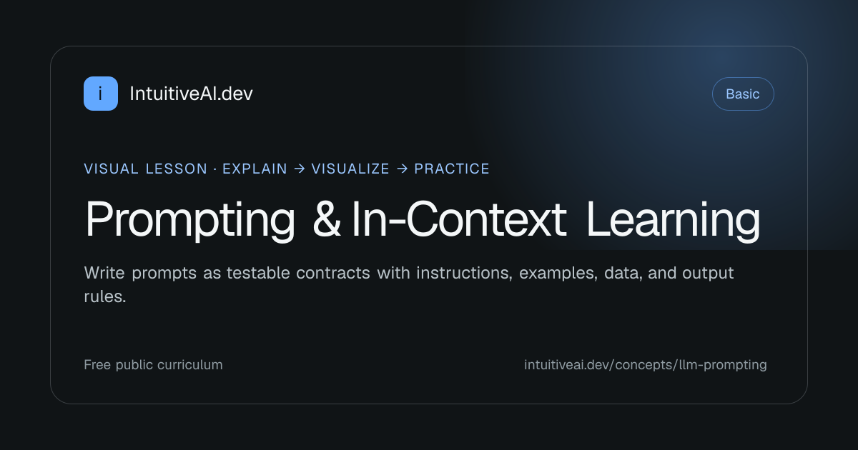Click the Prompting & In-Context Learning title

[x=423, y=221]
